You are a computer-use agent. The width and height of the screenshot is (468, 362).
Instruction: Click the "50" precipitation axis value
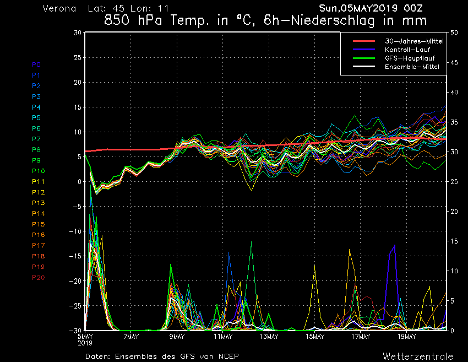[x=454, y=33]
